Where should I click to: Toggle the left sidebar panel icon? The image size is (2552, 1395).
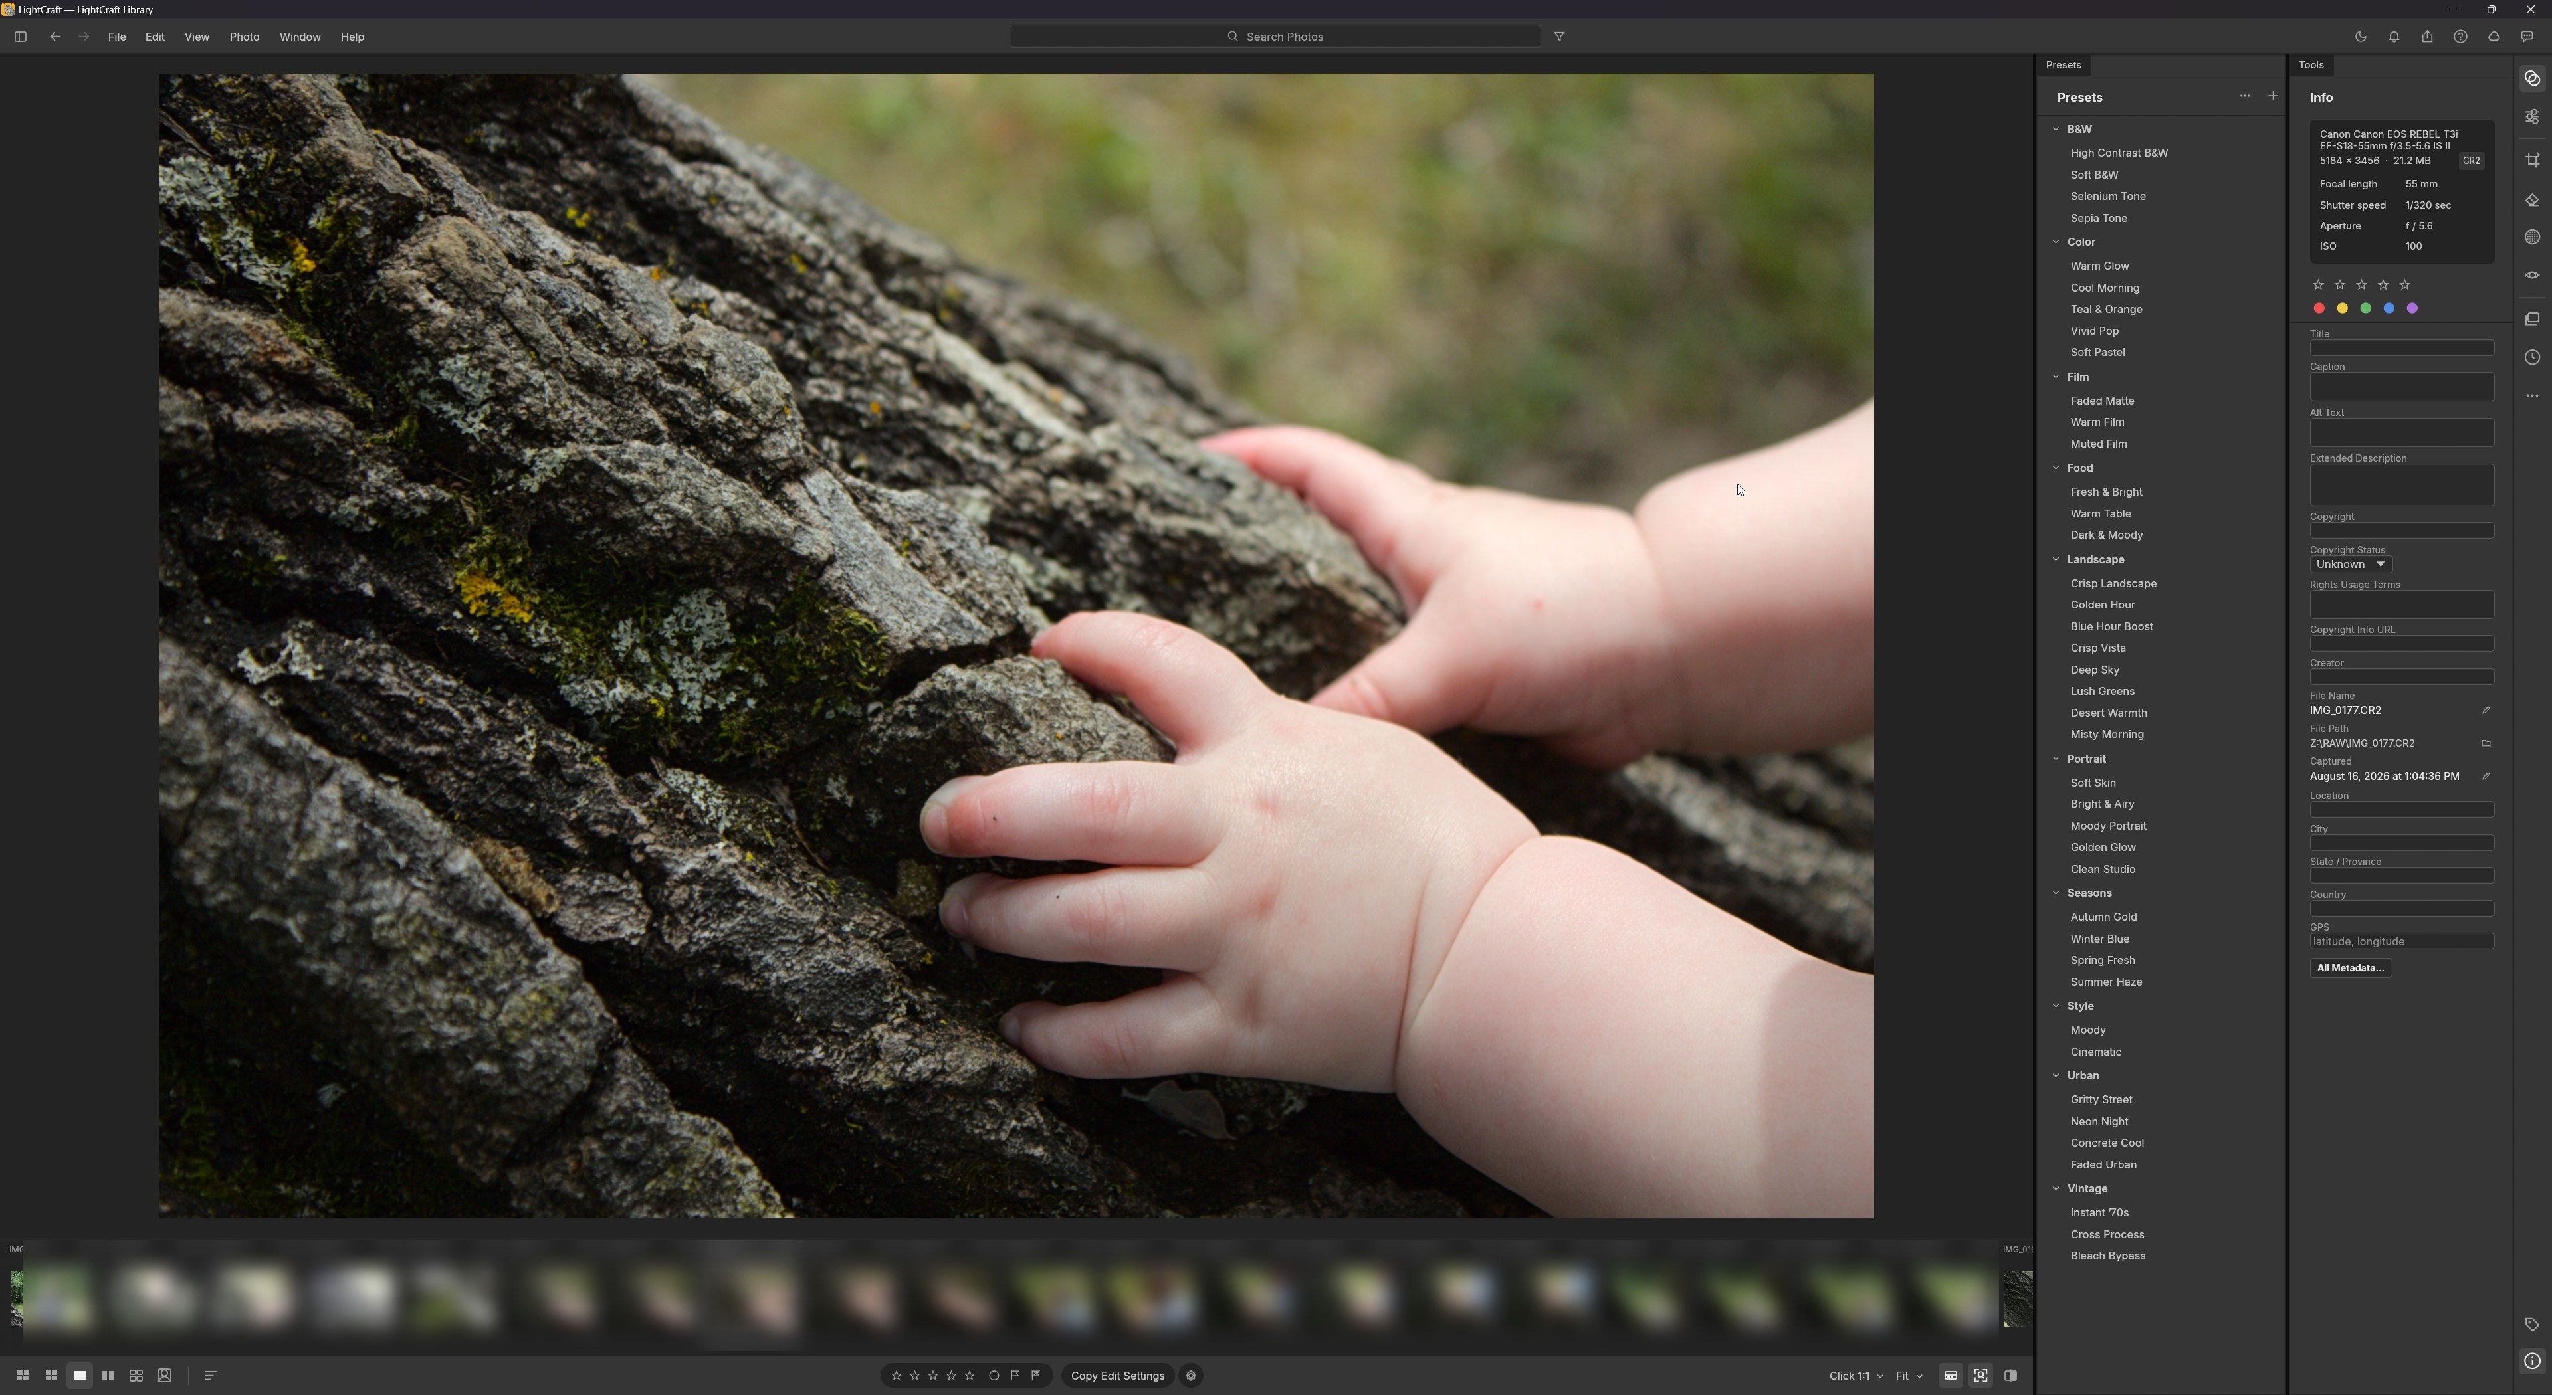point(20,37)
